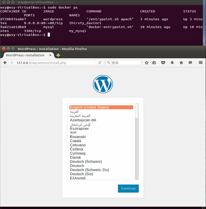Click container ID d720b97ea8e7 in terminal
Screen dimensions: 206x209
click(13, 19)
